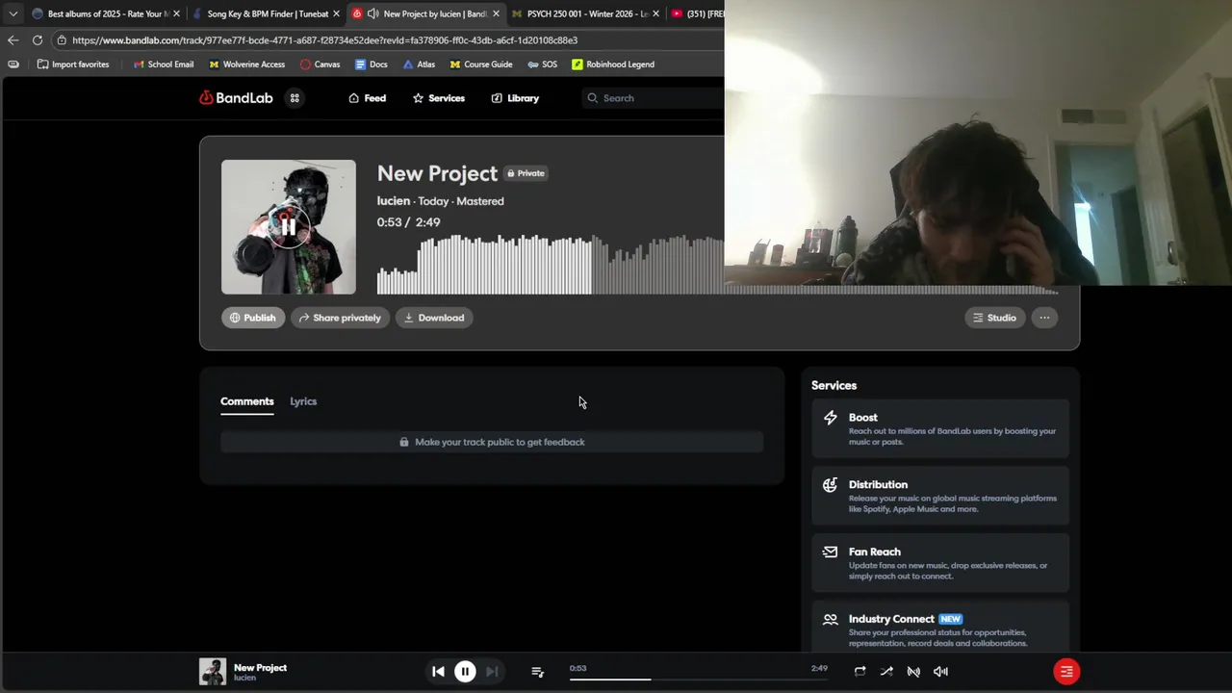This screenshot has width=1232, height=693.
Task: Open the track's more options menu
Action: [1044, 318]
